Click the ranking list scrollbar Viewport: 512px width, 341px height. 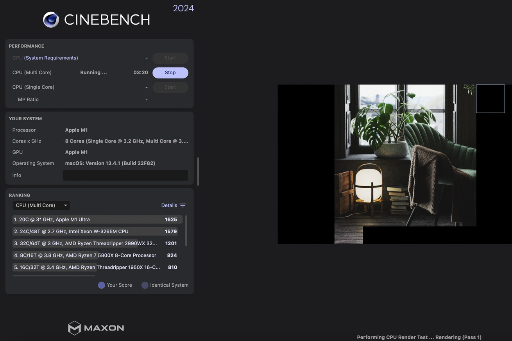pyautogui.click(x=186, y=230)
